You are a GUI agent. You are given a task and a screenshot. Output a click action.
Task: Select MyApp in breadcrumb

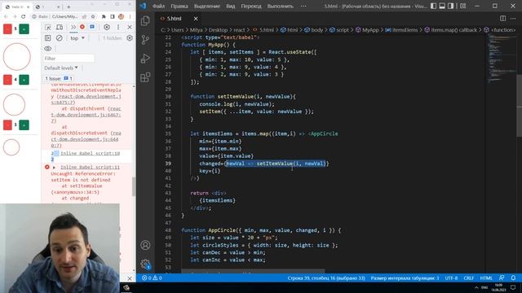click(368, 30)
